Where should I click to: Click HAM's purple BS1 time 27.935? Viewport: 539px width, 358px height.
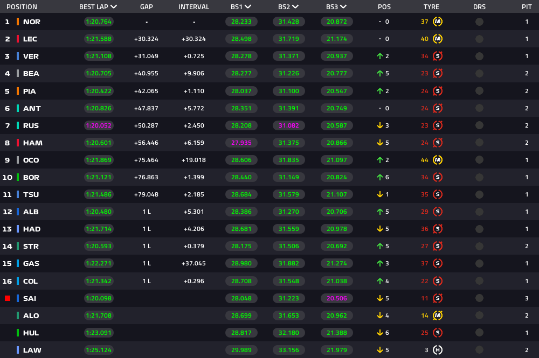241,143
